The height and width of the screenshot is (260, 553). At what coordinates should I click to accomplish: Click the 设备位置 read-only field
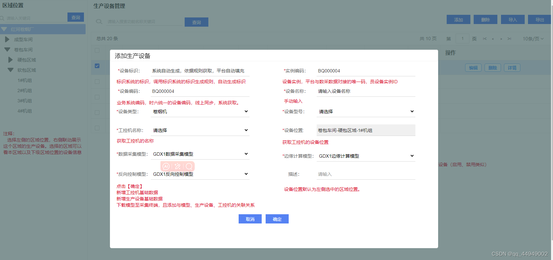pos(366,130)
